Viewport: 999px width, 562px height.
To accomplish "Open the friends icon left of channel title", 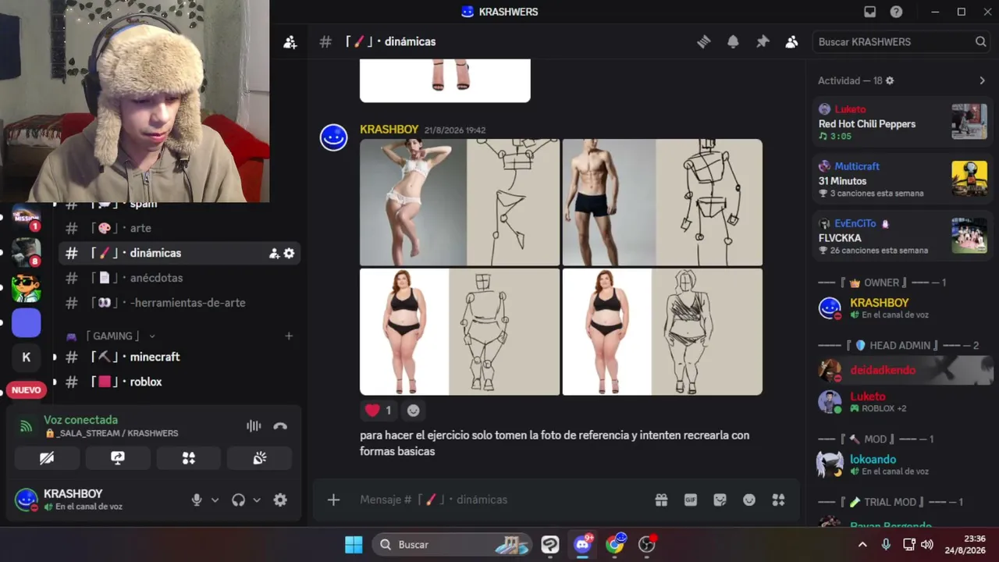I will 290,42.
